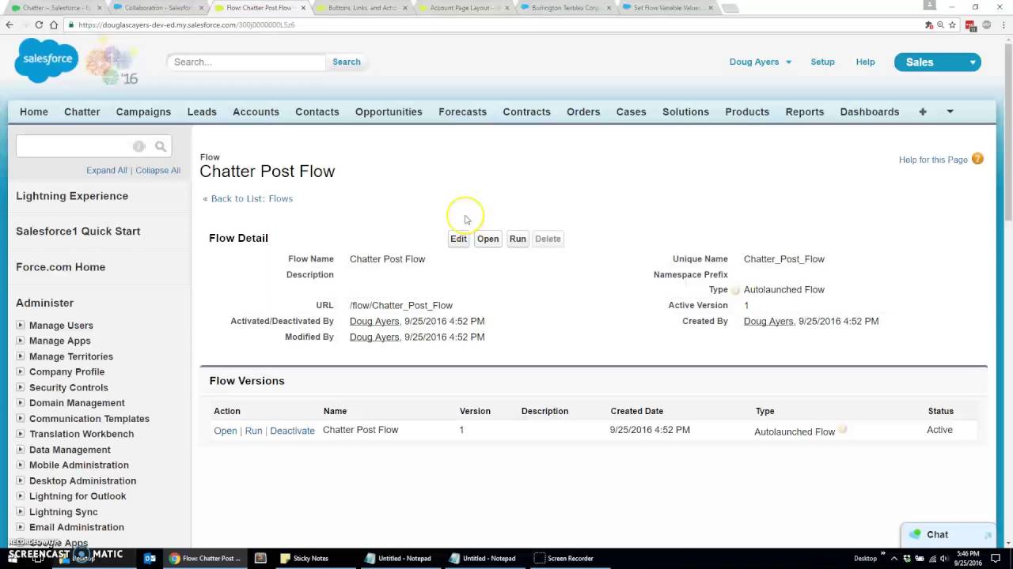1013x569 pixels.
Task: Open the Products tab
Action: point(747,111)
